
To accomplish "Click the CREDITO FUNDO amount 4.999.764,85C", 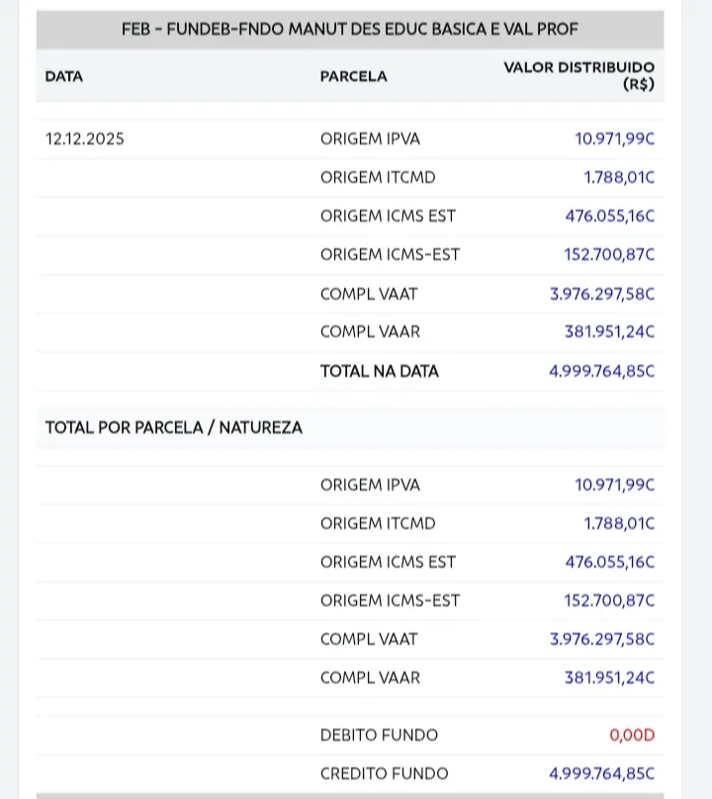I will (x=601, y=774).
